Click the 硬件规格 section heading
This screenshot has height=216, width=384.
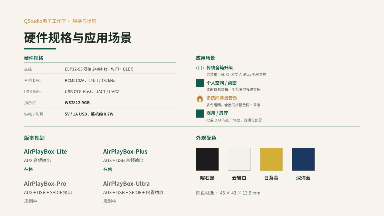[34, 58]
